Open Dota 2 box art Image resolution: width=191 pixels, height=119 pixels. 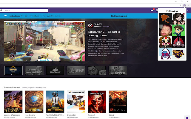coord(118,102)
